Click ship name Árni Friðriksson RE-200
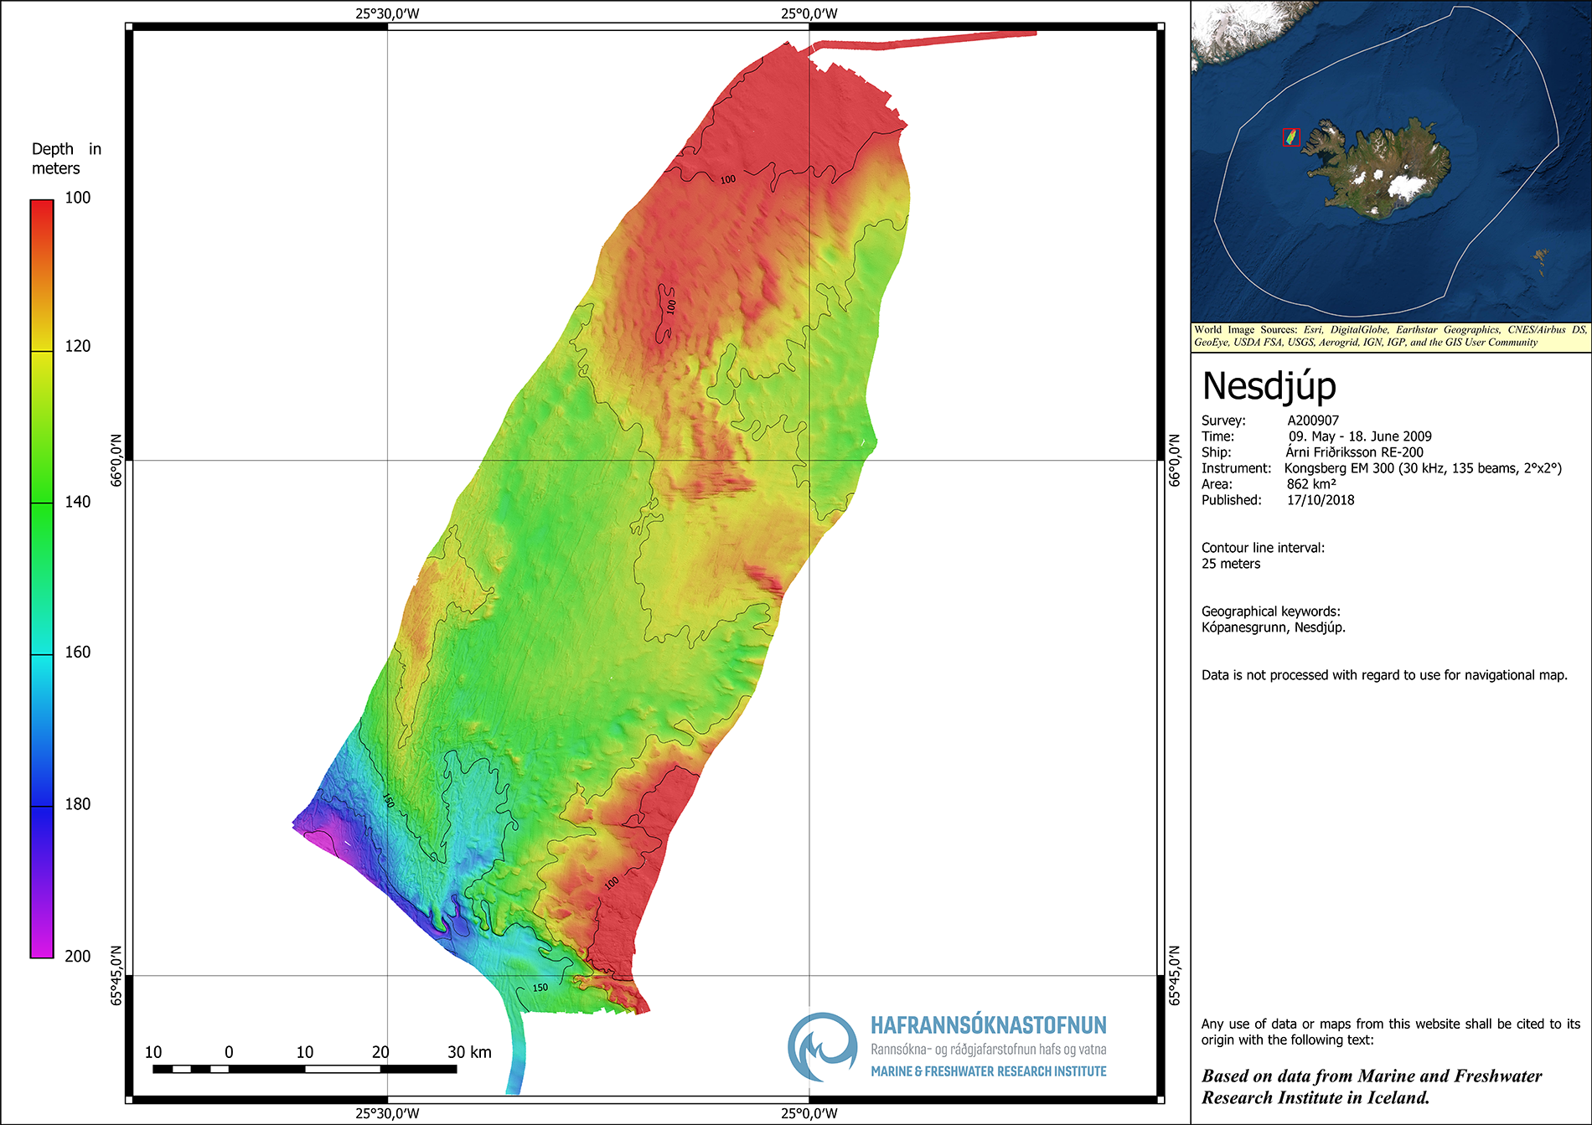 [x=1354, y=452]
